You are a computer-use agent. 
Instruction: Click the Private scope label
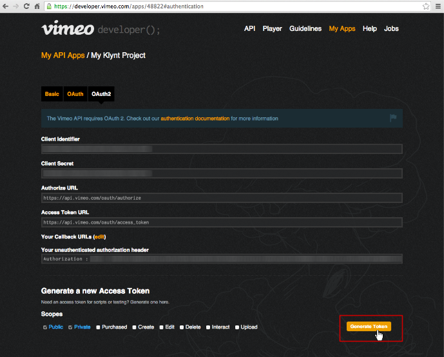tap(82, 327)
